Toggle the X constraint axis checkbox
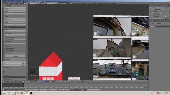 tap(3, 69)
